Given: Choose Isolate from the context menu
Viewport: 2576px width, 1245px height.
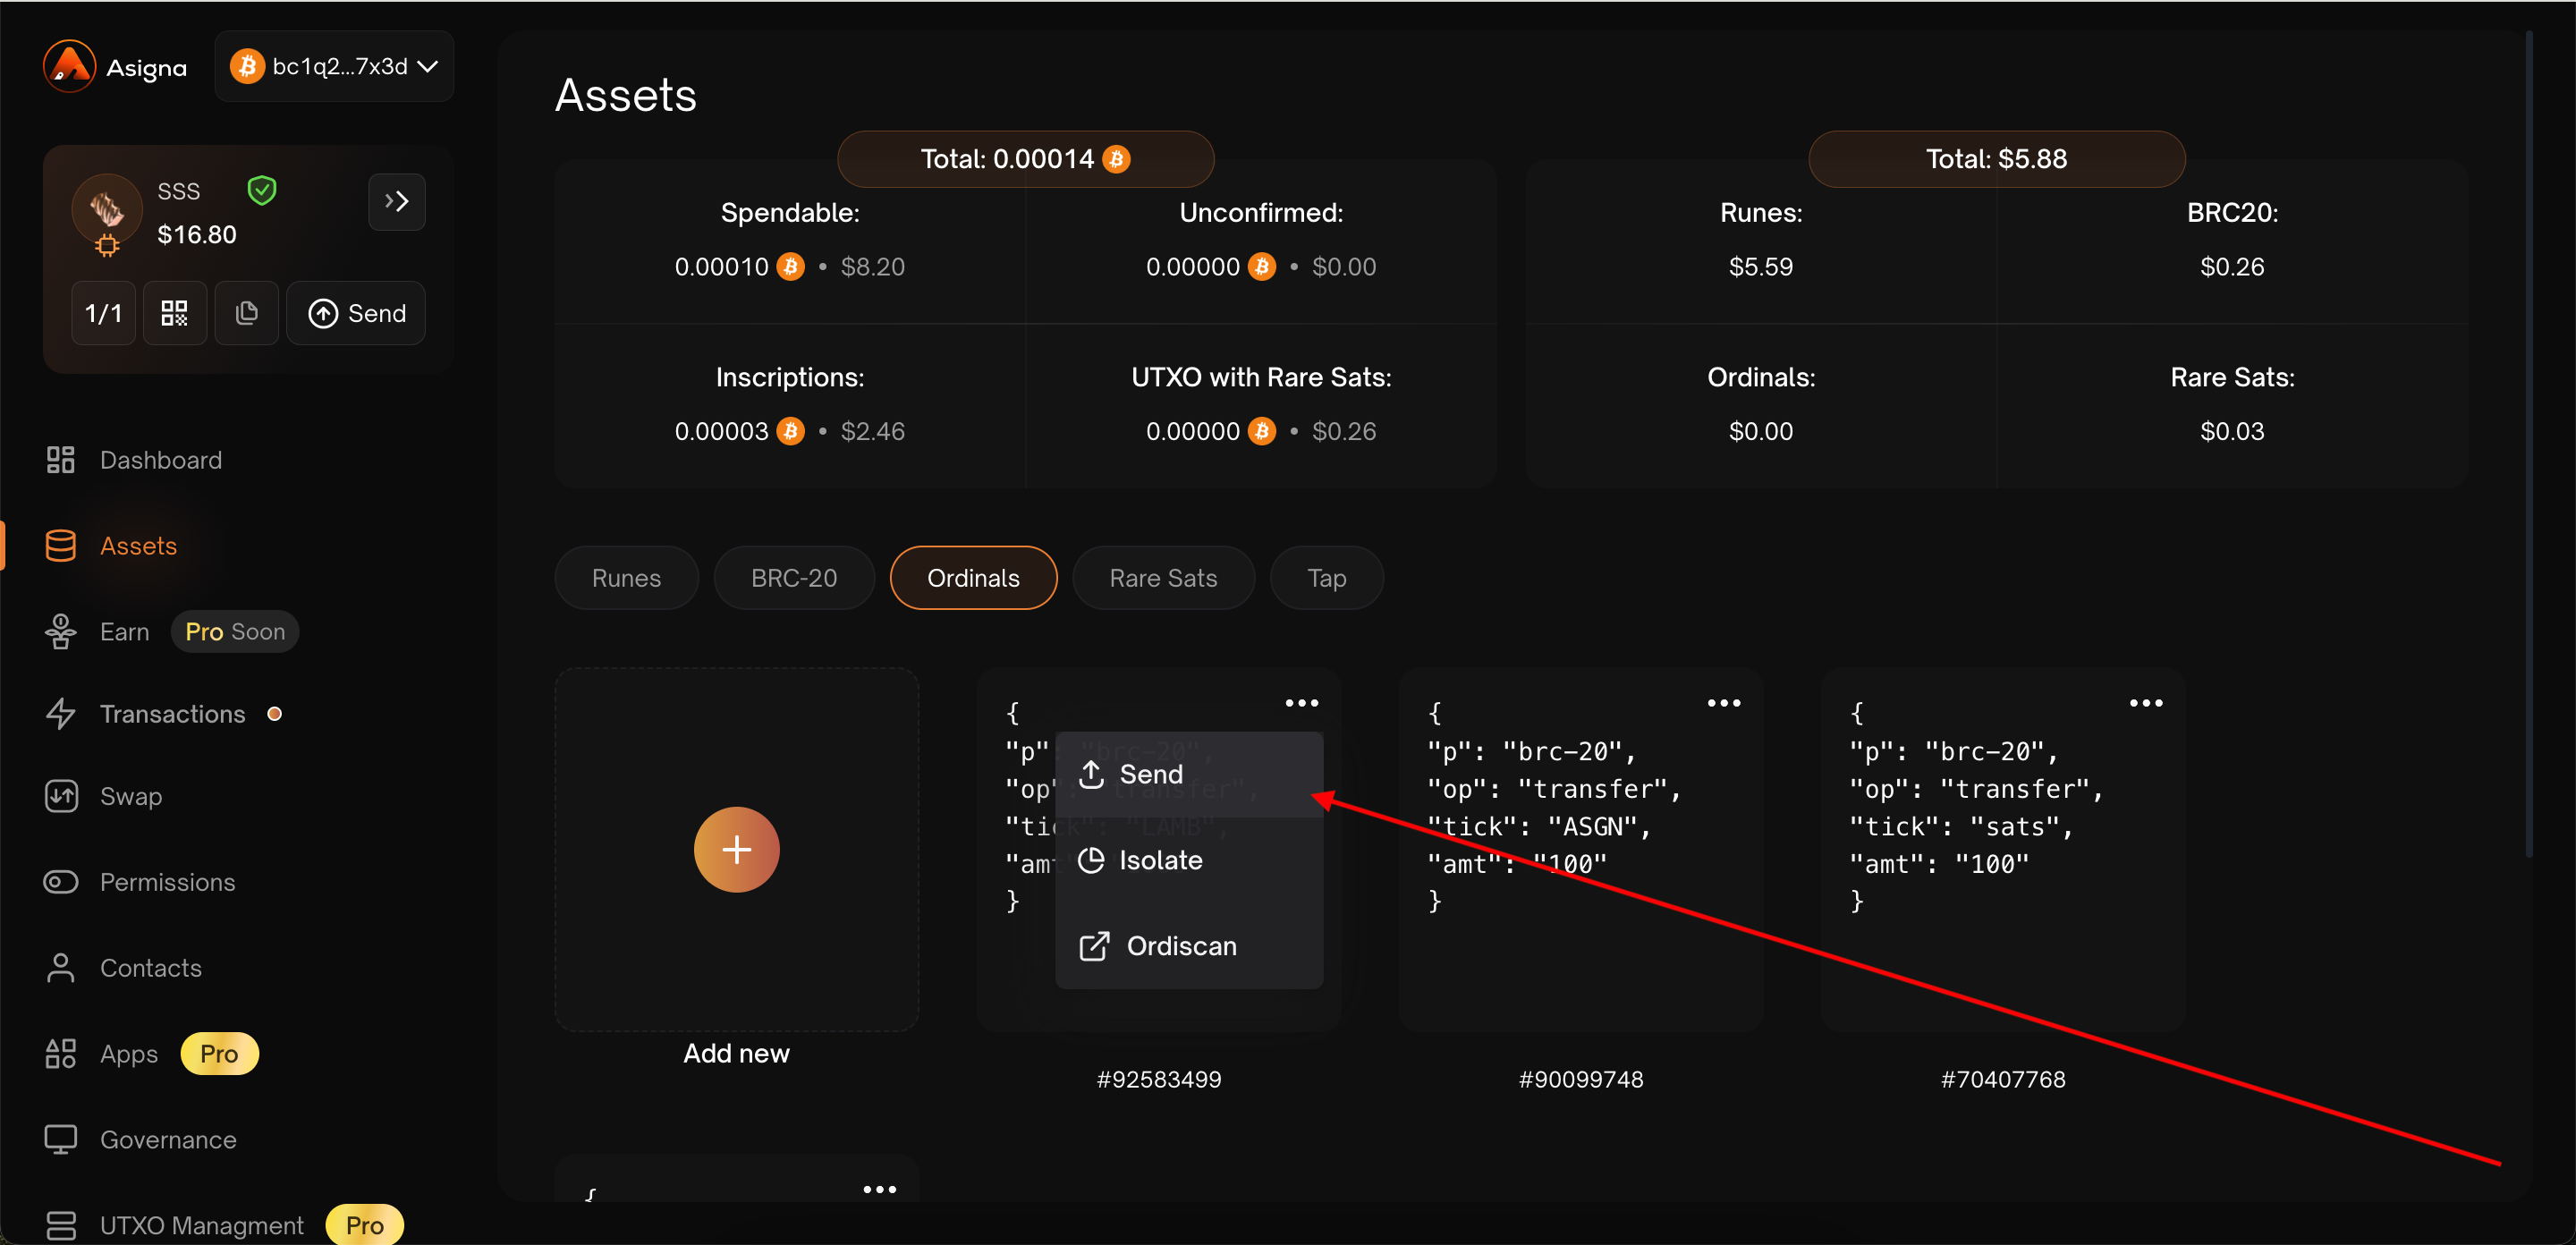Looking at the screenshot, I should [x=1160, y=860].
